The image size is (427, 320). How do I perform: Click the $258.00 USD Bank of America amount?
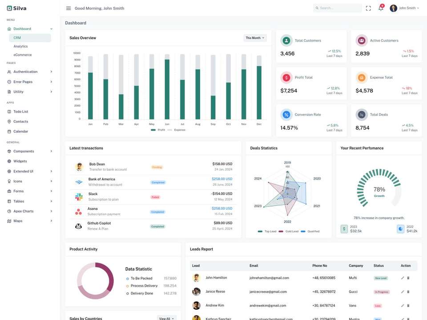222,179
